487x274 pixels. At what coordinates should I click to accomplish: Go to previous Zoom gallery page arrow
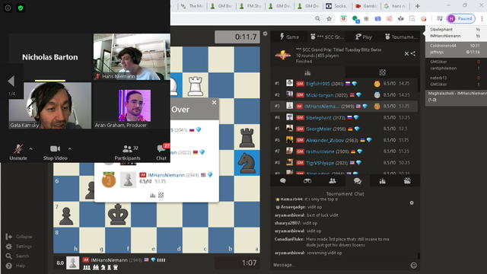[x=11, y=81]
